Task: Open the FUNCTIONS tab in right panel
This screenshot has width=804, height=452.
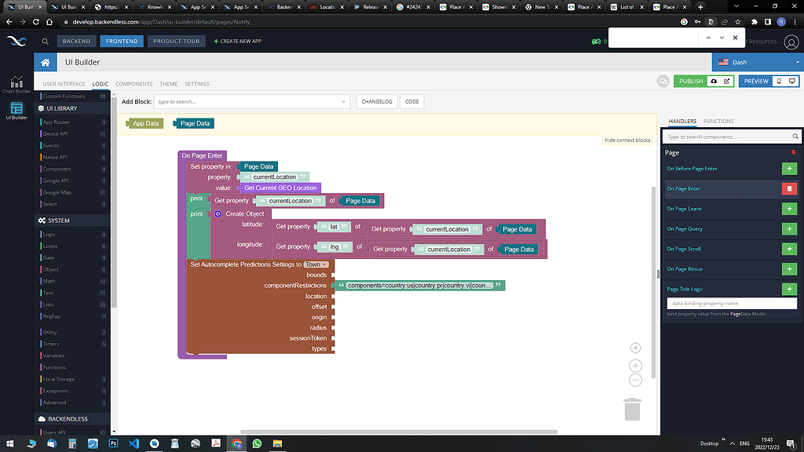Action: click(x=718, y=121)
